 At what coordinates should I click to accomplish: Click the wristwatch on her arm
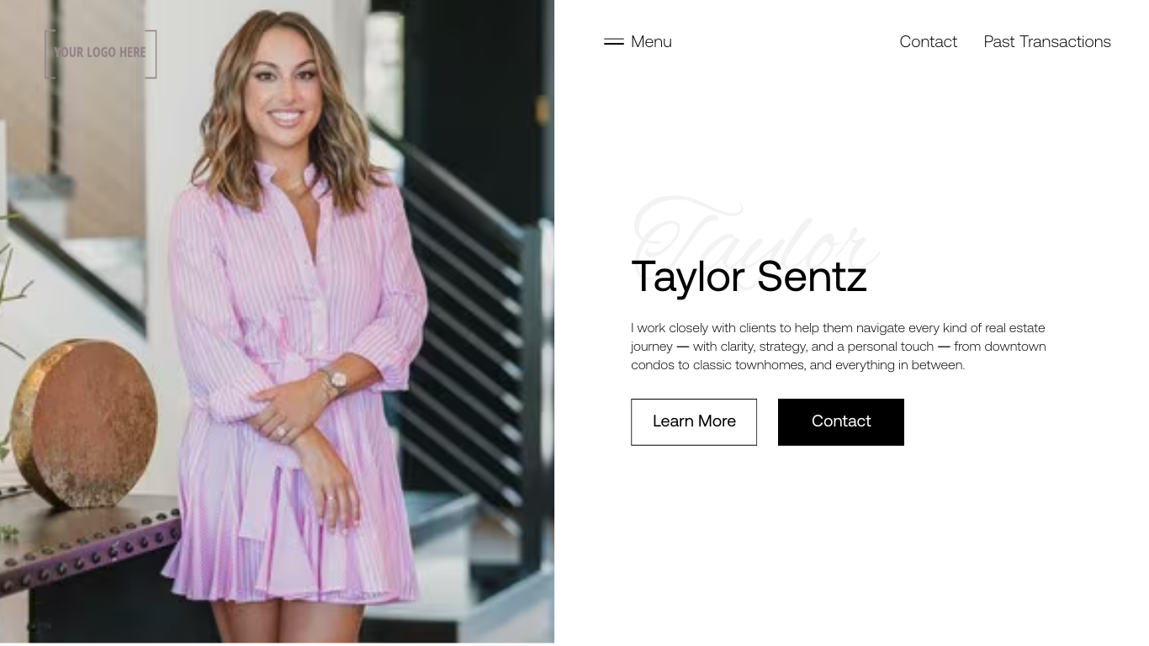[336, 380]
